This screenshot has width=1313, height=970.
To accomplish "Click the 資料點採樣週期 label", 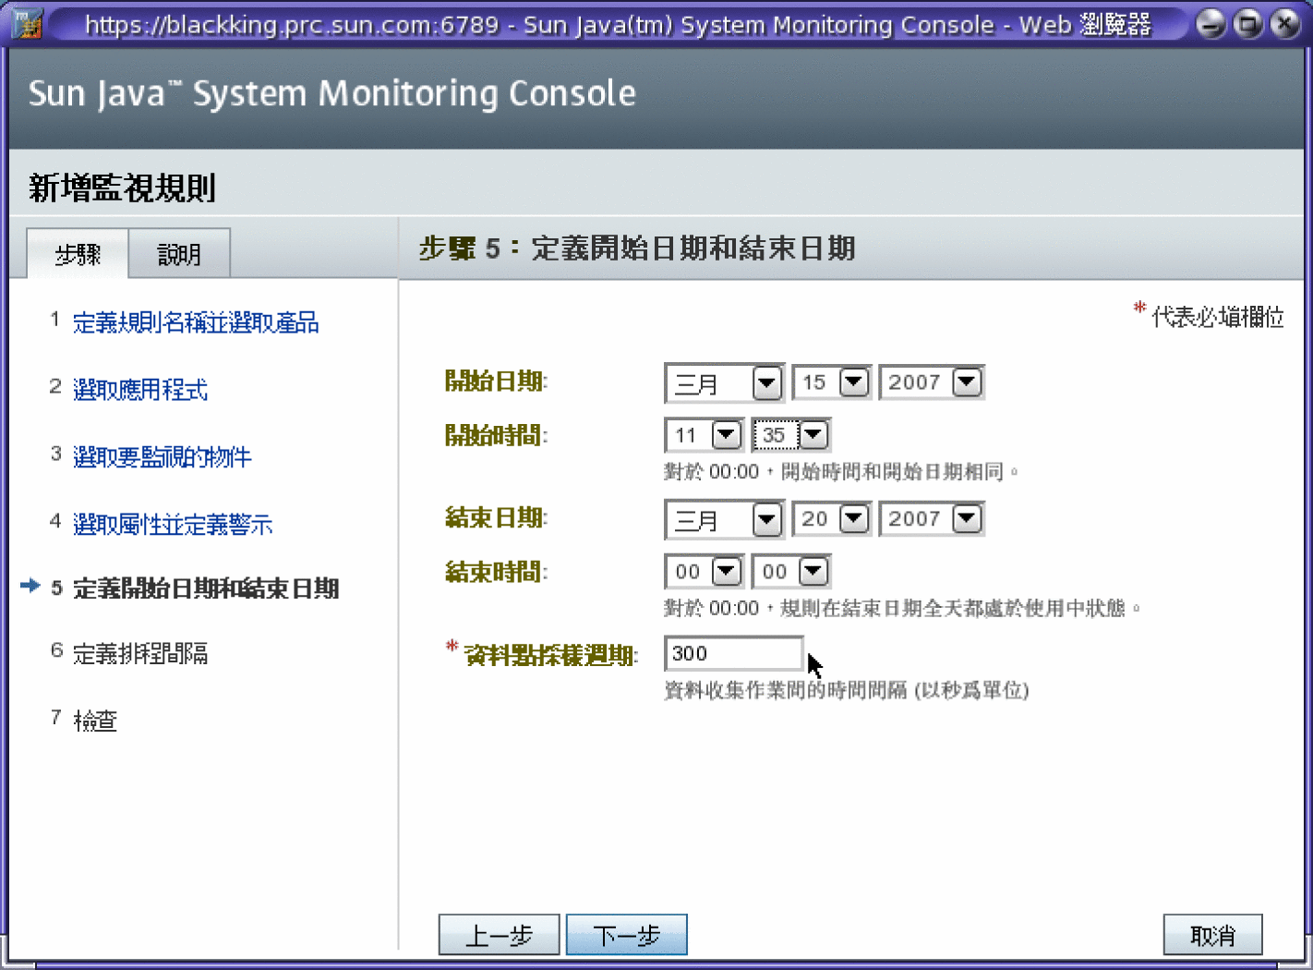I will (550, 655).
